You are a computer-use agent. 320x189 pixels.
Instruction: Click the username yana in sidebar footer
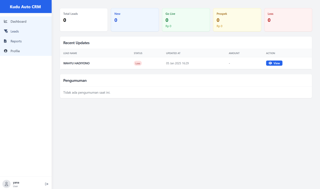(16, 182)
